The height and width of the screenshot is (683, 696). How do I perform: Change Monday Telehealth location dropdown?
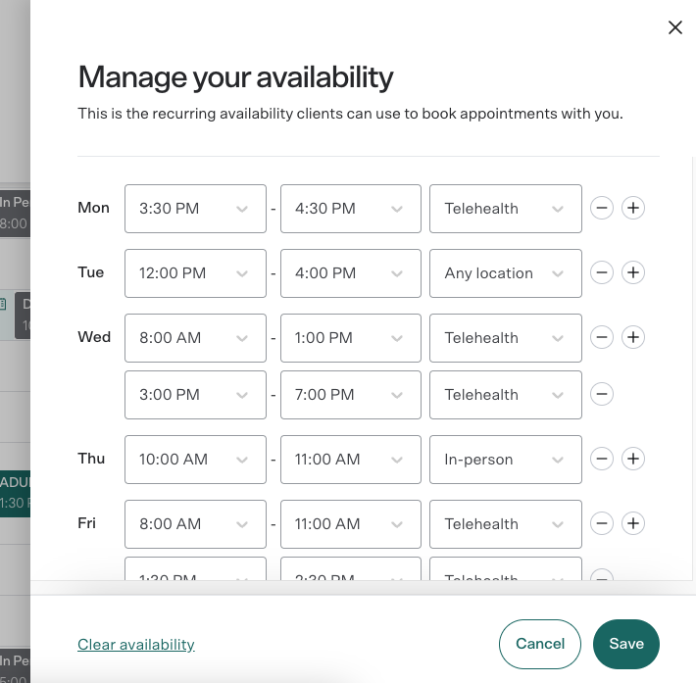[505, 209]
